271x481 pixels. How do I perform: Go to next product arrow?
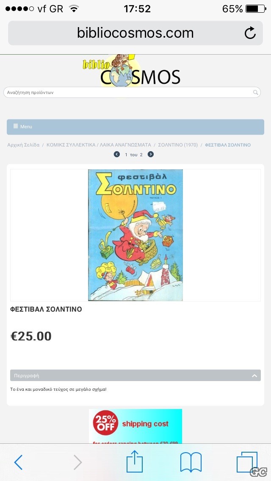pyautogui.click(x=151, y=154)
